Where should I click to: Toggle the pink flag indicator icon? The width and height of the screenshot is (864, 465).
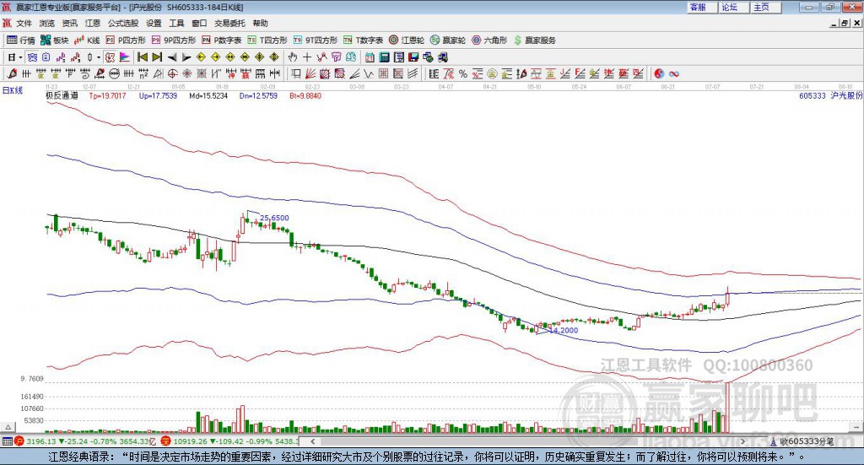(x=125, y=57)
